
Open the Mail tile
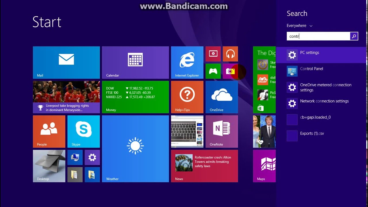click(x=66, y=62)
